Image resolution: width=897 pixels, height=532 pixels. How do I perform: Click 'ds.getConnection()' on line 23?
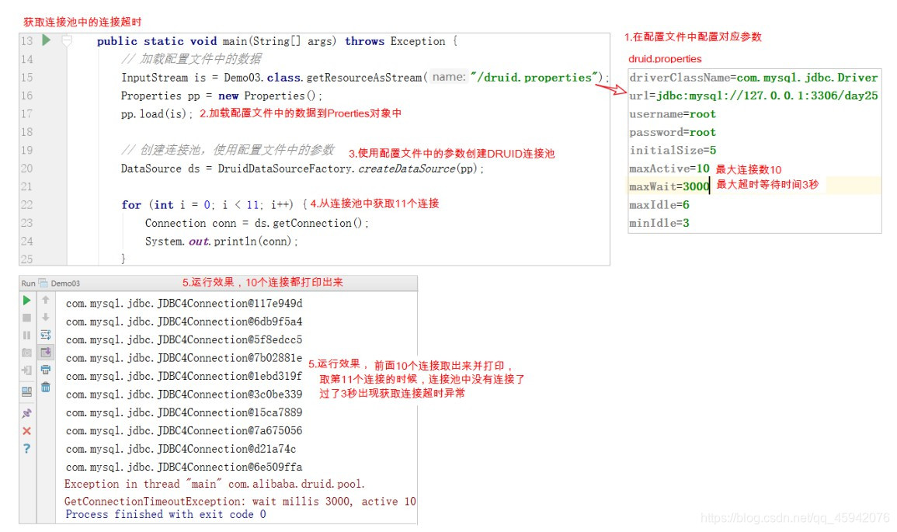[308, 223]
